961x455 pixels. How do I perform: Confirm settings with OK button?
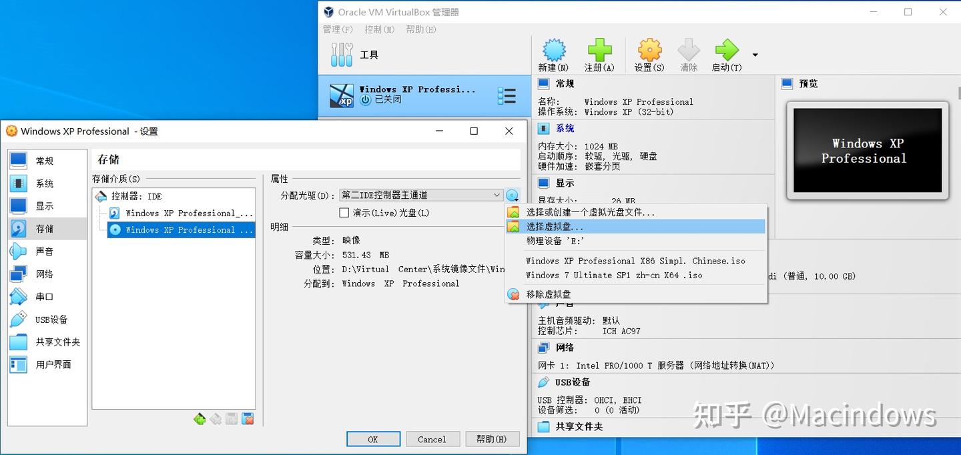click(x=373, y=439)
